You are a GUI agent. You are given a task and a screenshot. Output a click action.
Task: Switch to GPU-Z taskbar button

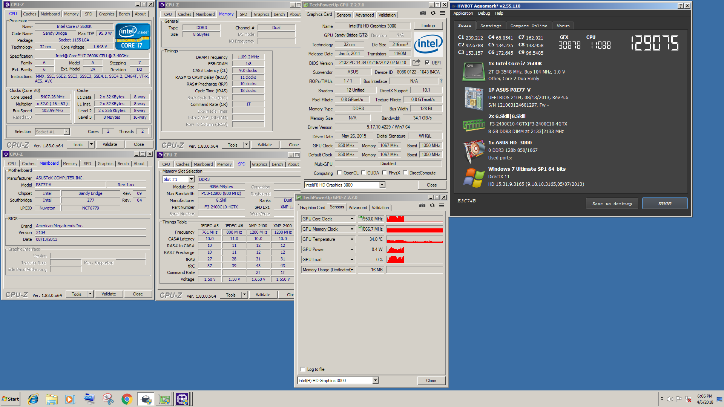[x=164, y=399]
